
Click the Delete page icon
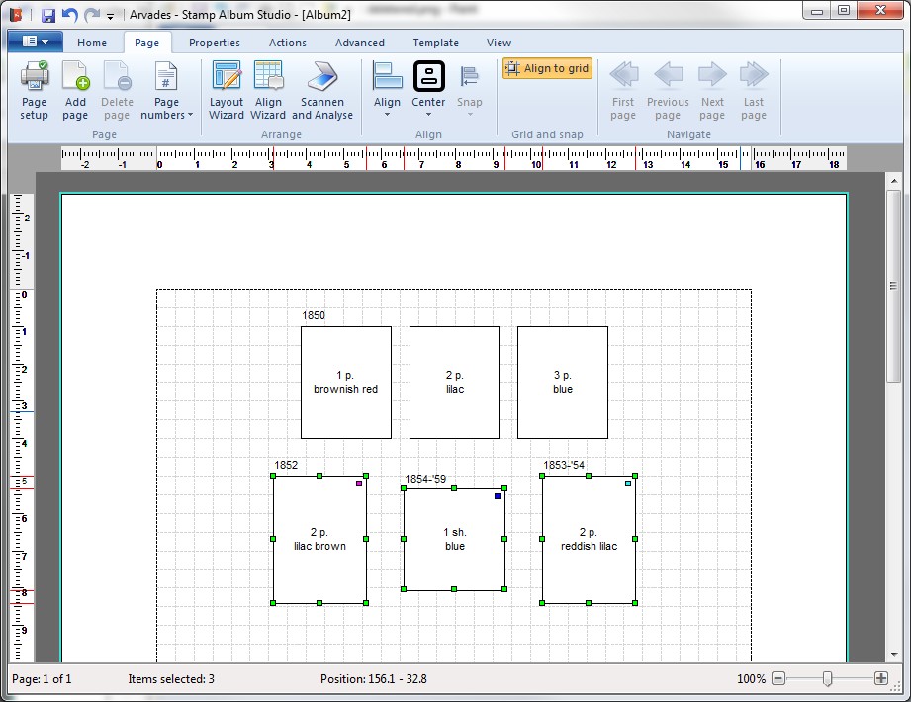pyautogui.click(x=117, y=91)
